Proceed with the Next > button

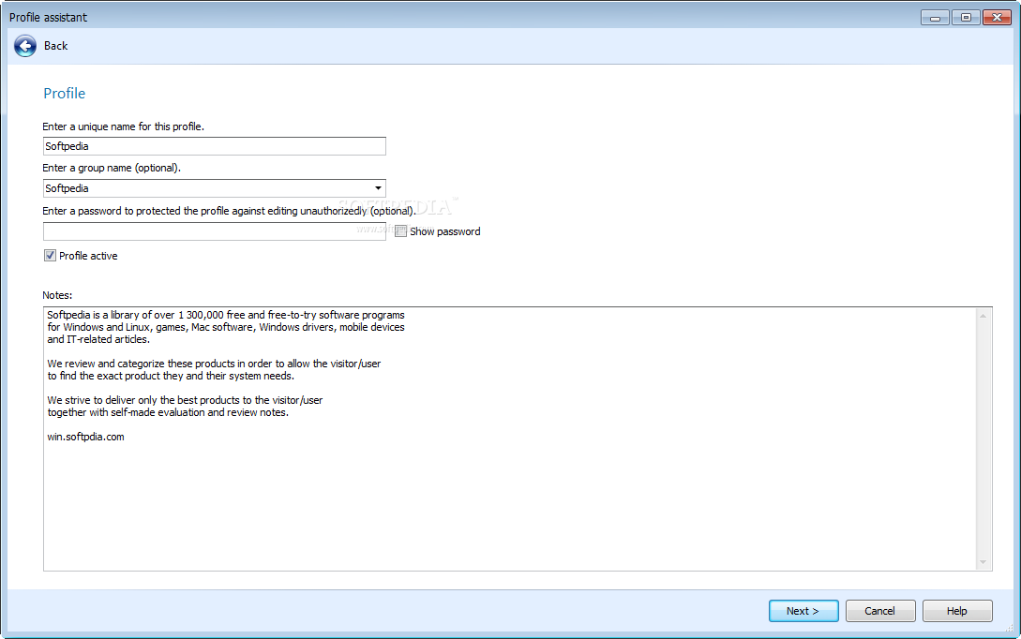pyautogui.click(x=803, y=611)
